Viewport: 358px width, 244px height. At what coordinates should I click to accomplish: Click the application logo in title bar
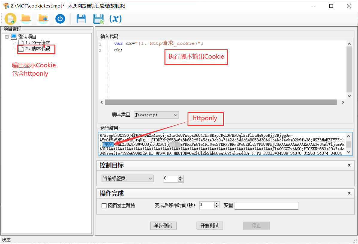5,5
